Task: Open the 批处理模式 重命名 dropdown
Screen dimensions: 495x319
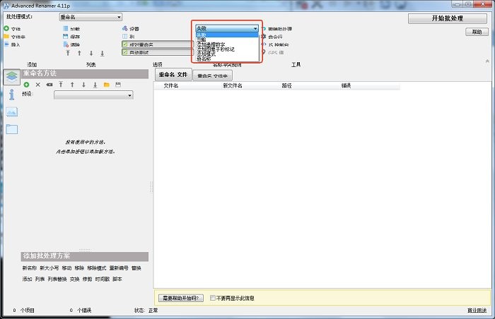Action: click(x=91, y=17)
